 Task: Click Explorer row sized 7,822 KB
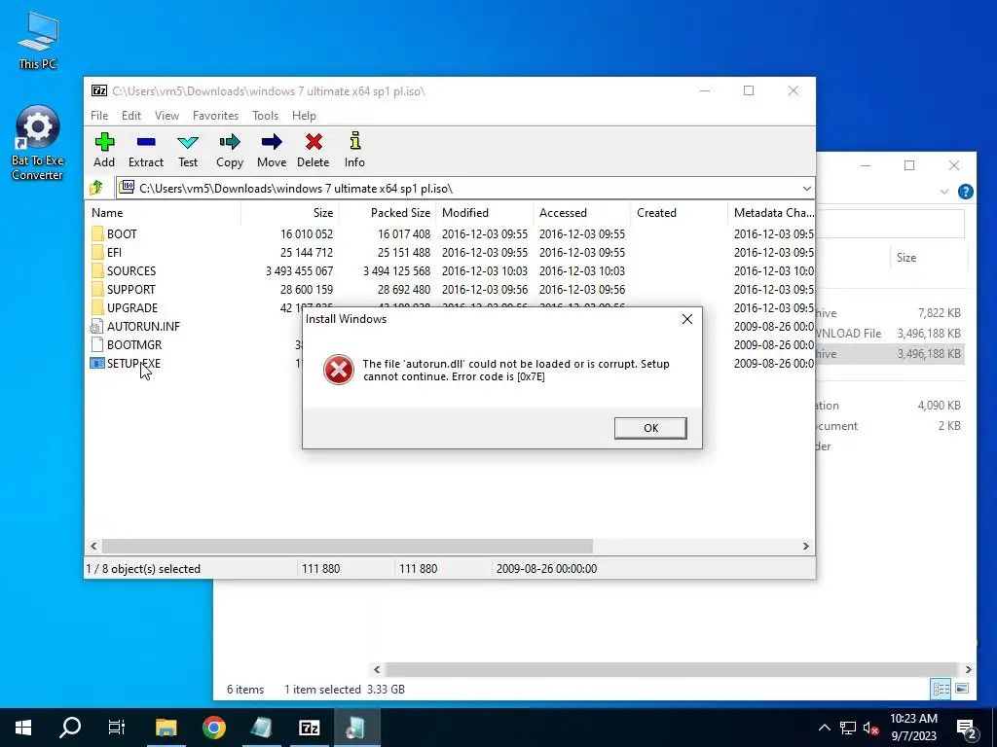point(890,312)
